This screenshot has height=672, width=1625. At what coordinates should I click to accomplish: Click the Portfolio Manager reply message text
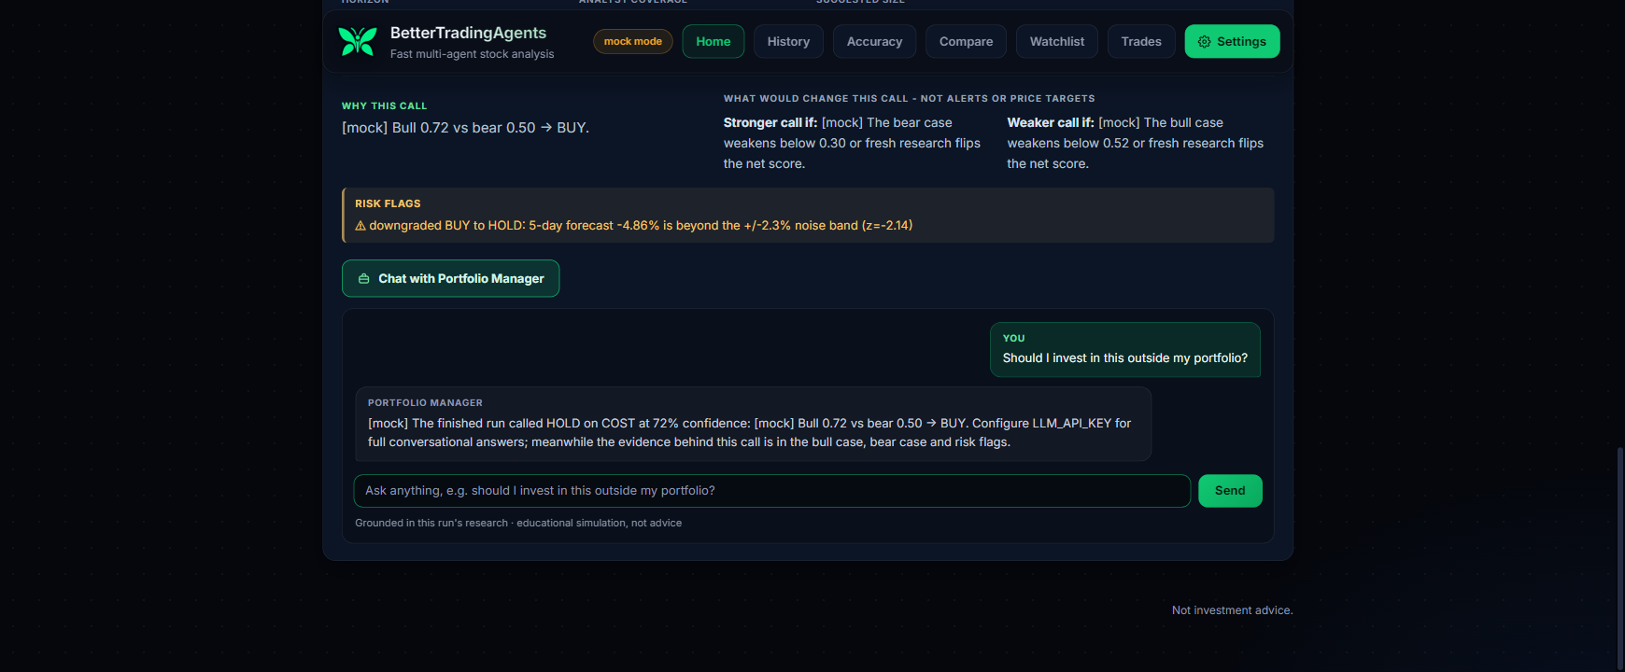pyautogui.click(x=750, y=433)
